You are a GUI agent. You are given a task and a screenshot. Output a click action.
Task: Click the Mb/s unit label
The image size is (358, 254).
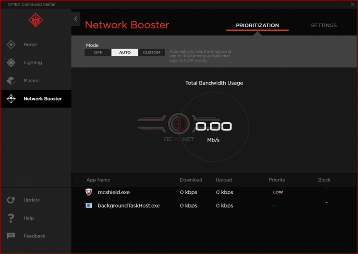(x=213, y=140)
